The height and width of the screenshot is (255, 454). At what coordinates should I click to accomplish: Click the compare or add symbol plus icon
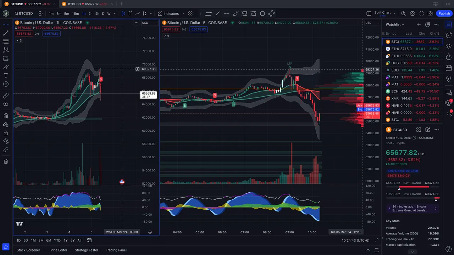40,13
